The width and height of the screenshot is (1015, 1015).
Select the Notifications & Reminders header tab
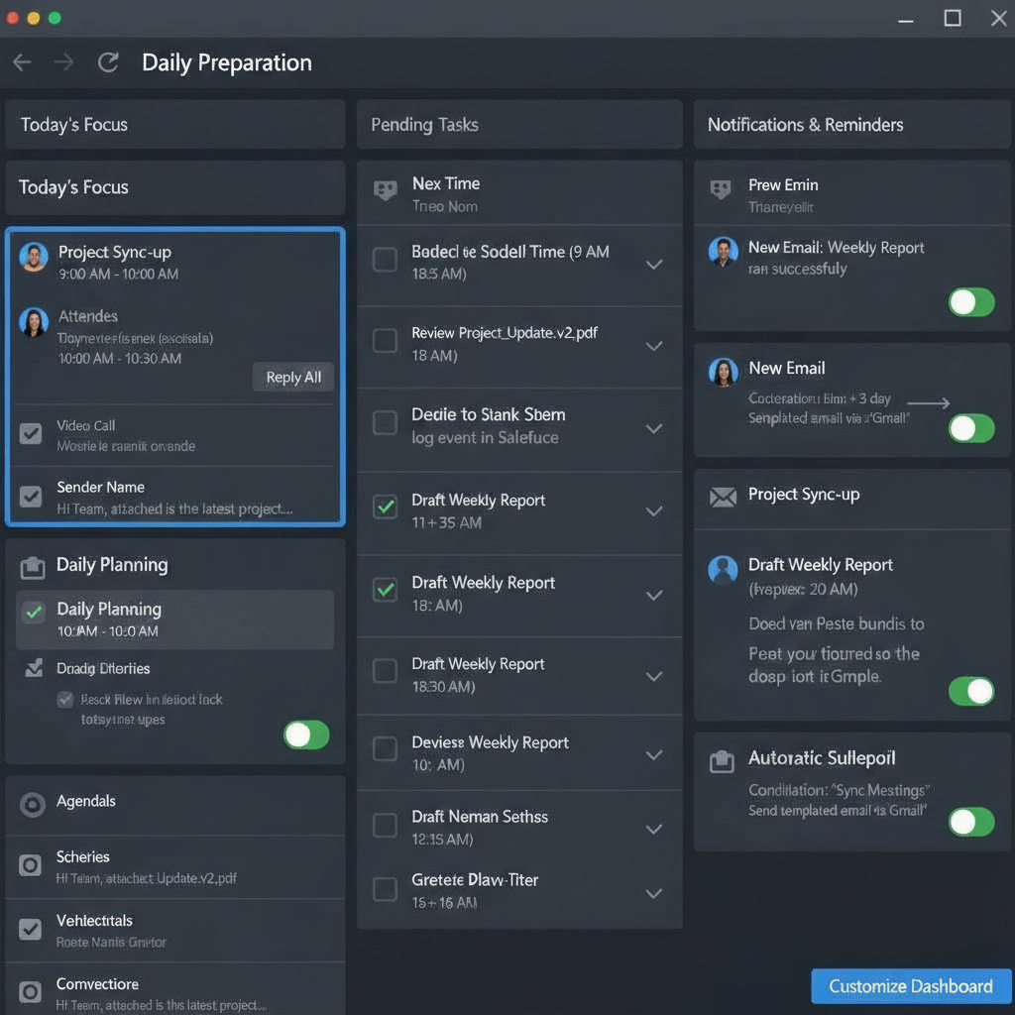[805, 125]
